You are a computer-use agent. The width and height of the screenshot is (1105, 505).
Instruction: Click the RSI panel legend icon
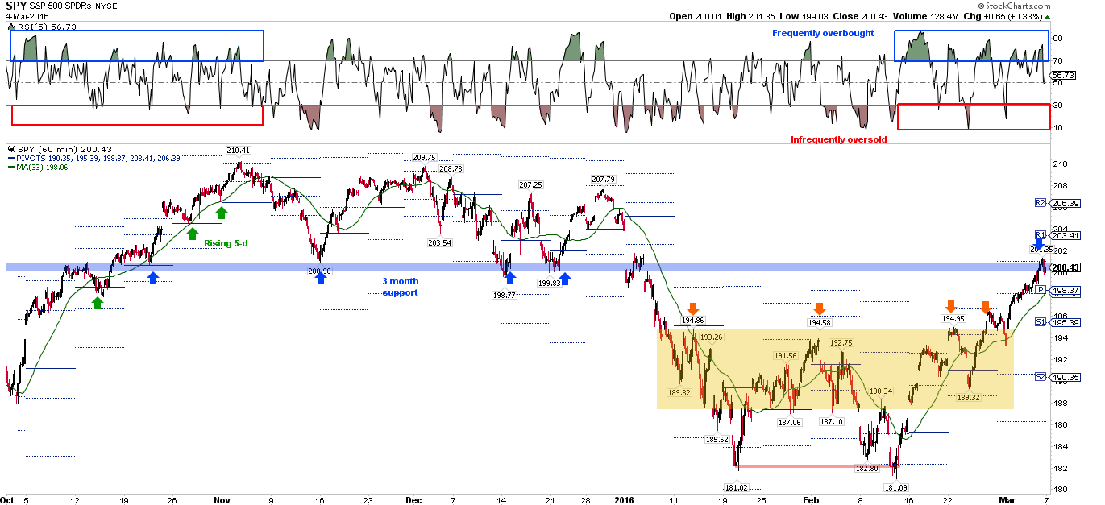click(11, 27)
